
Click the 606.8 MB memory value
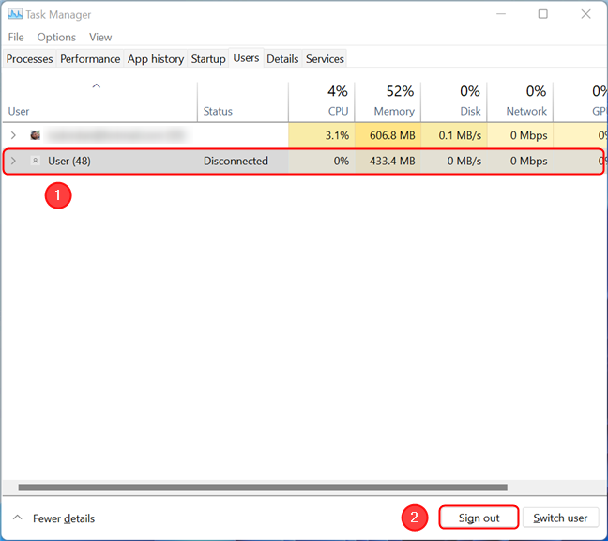point(392,135)
